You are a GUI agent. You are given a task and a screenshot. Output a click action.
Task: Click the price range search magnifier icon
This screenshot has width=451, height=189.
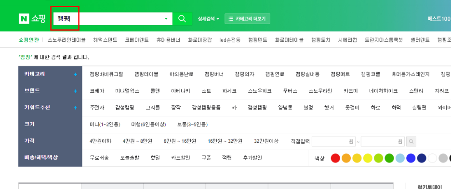[x=411, y=141]
